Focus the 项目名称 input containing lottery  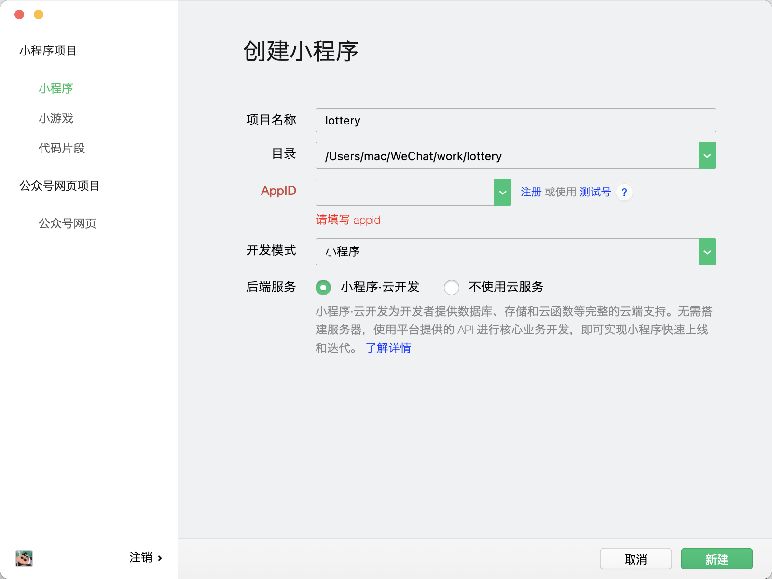(x=516, y=120)
